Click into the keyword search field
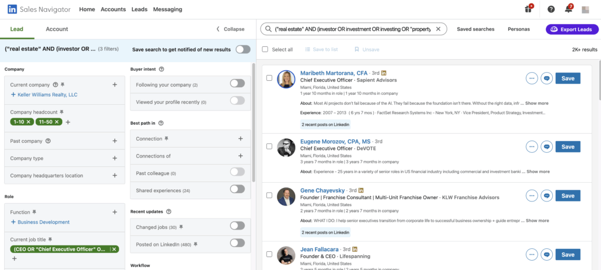Viewport: 601px width, 270px height. [353, 29]
